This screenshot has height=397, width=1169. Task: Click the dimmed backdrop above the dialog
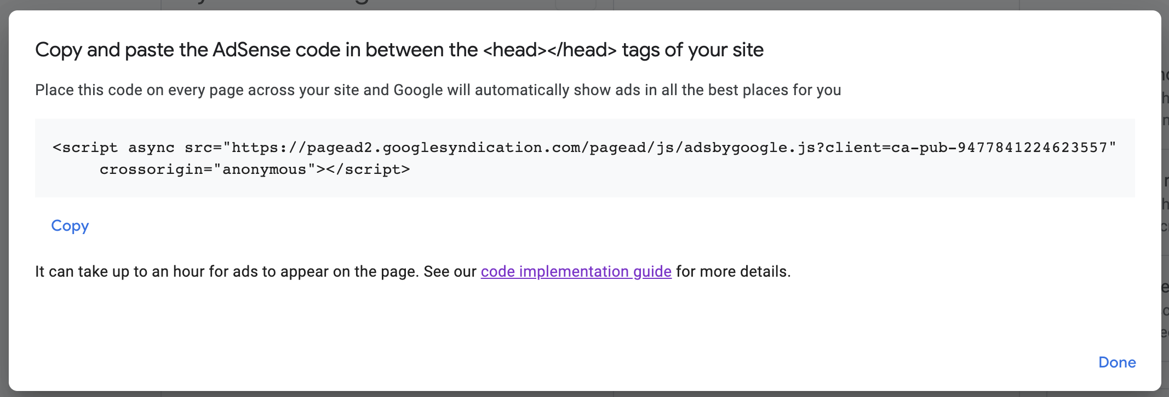[383, 4]
